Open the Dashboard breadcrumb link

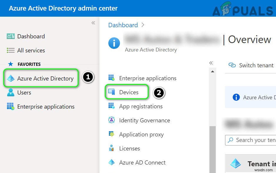123,25
